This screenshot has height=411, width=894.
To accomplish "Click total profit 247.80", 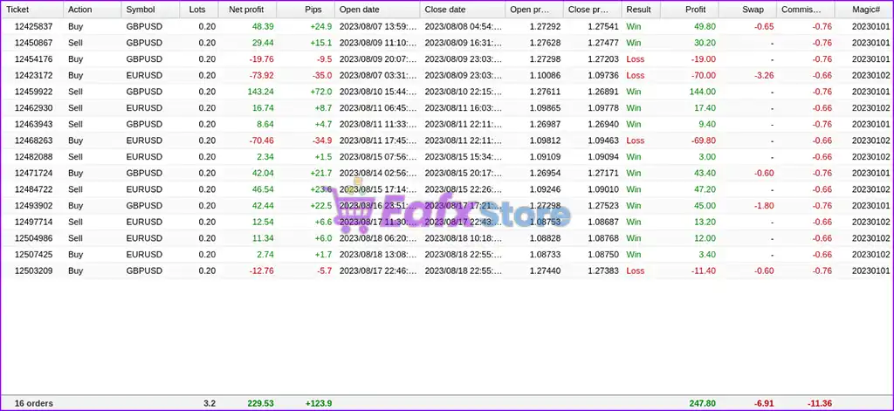I will pos(703,403).
